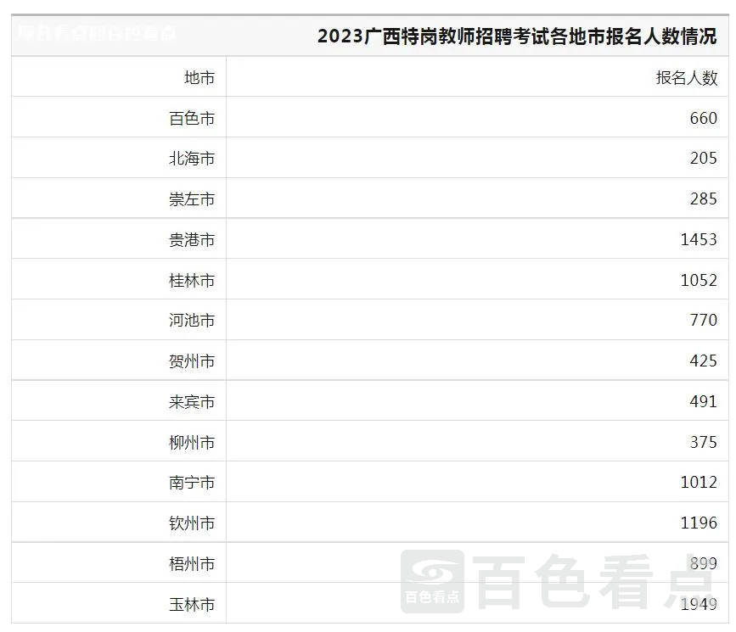Click the 2023广西特岗教师招聘考试 table title
This screenshot has height=632, width=736.
516,36
